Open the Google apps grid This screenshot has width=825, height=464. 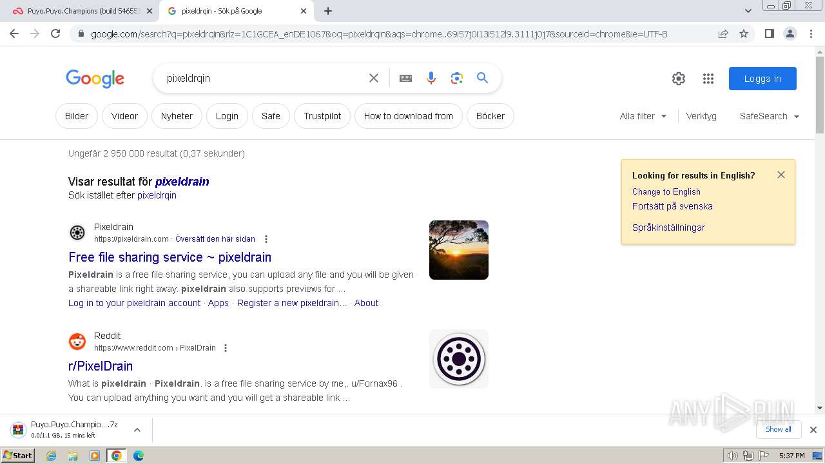pyautogui.click(x=708, y=79)
